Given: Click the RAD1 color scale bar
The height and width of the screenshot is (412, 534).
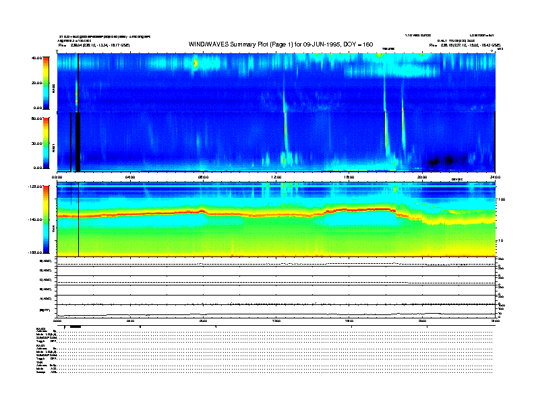Looking at the screenshot, I should (x=46, y=143).
